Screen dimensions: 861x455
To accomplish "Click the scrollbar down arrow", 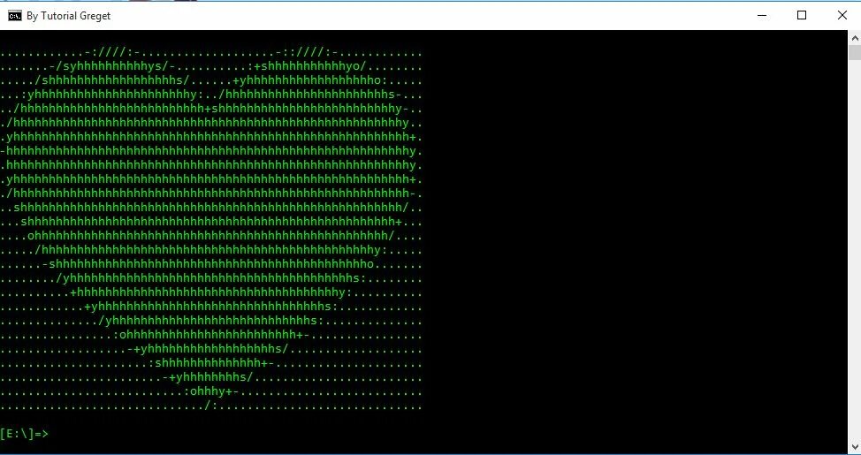I will [x=855, y=445].
